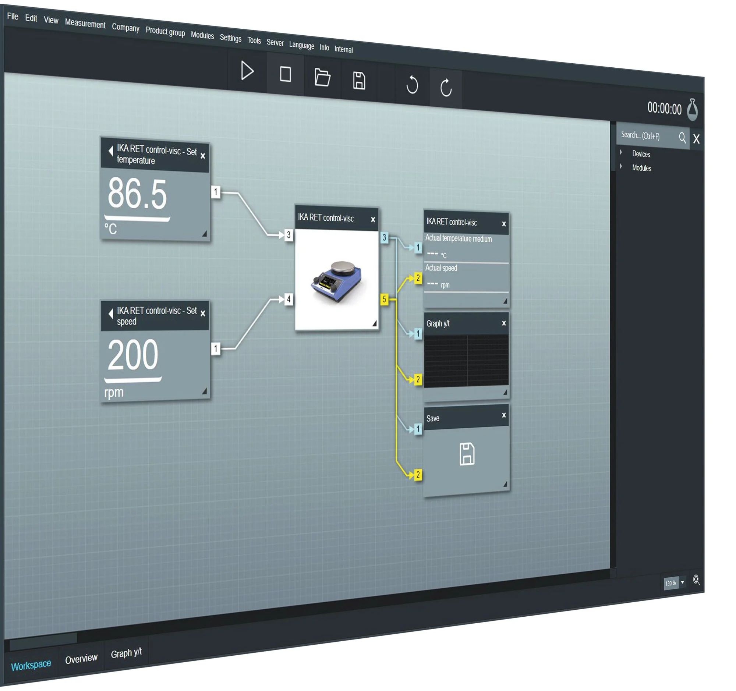This screenshot has height=691, width=736.
Task: Click yellow input port 2 on Save block
Action: tap(418, 475)
